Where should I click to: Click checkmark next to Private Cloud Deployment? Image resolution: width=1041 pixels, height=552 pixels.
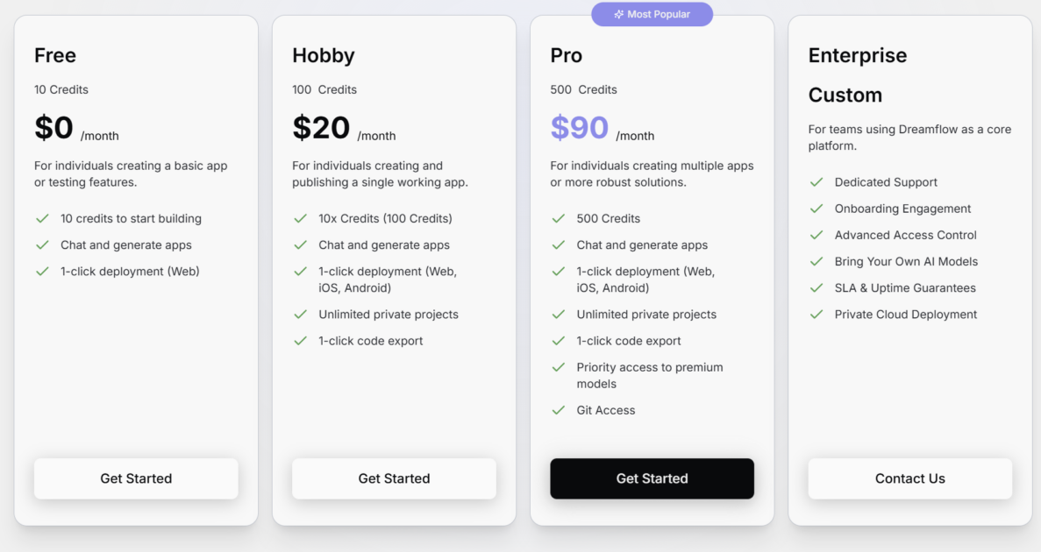point(816,315)
